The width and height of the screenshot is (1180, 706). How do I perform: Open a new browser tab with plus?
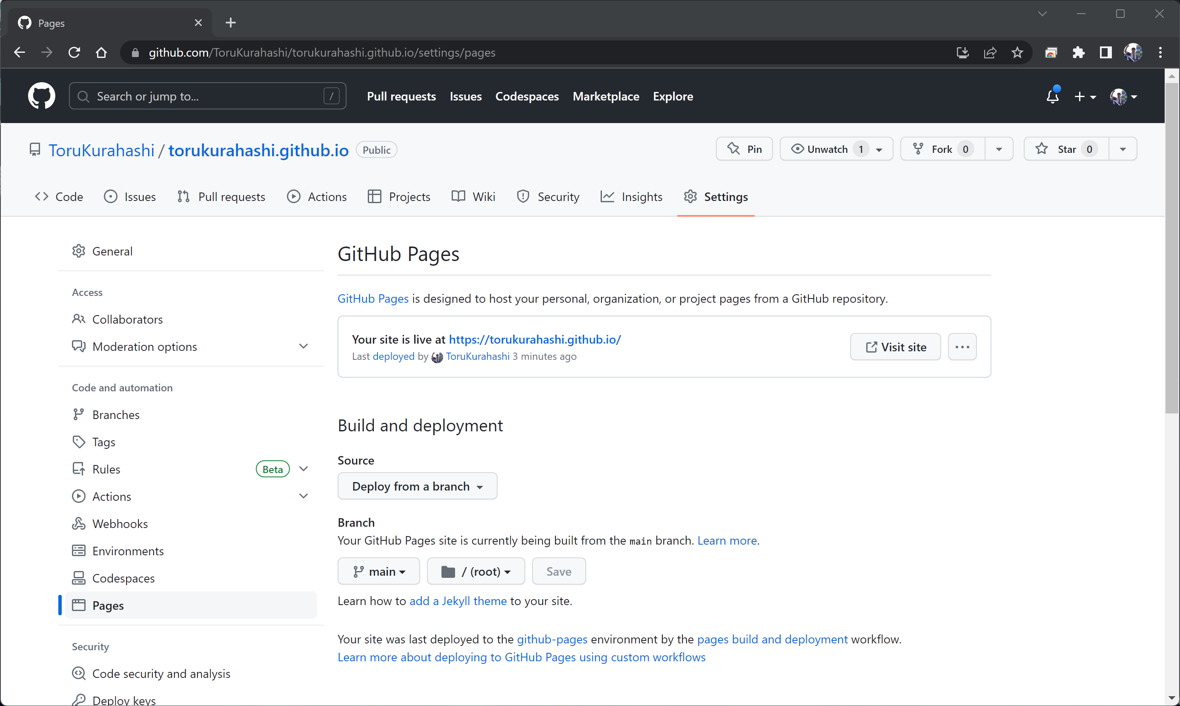[231, 23]
